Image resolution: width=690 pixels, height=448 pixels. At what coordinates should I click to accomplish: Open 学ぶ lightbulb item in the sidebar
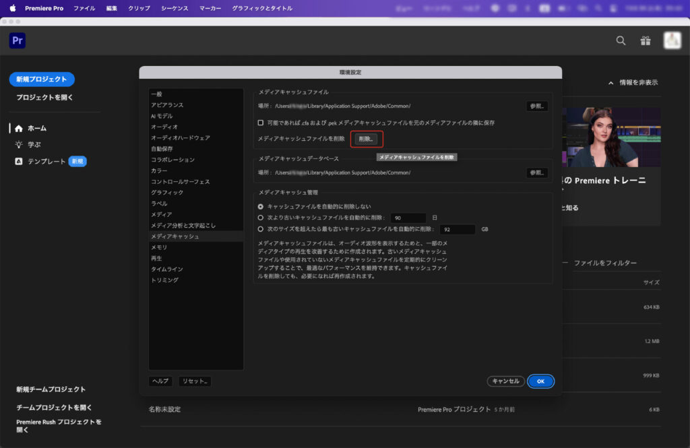click(x=19, y=145)
